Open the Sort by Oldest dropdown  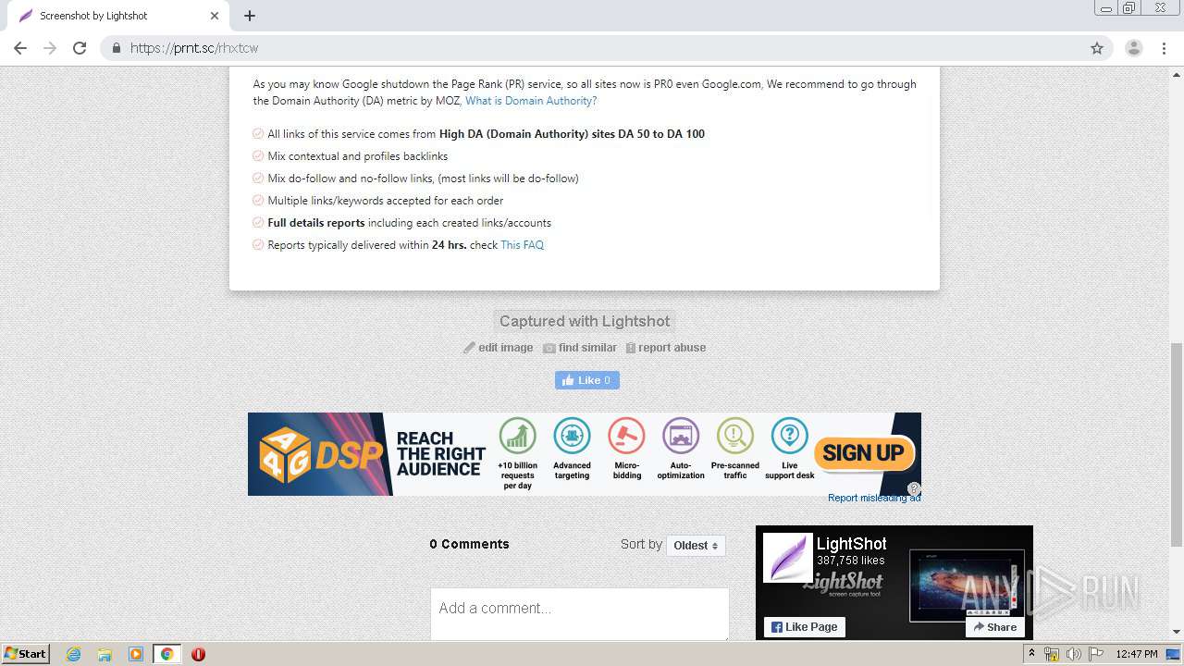pyautogui.click(x=696, y=546)
